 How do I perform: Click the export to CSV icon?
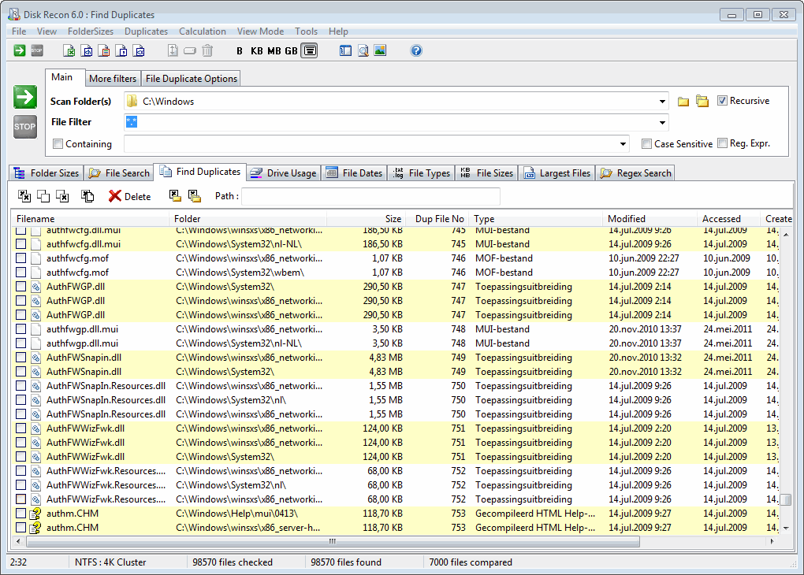121,50
